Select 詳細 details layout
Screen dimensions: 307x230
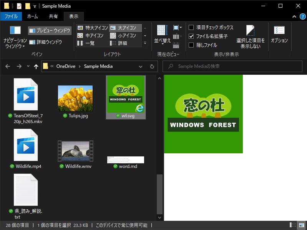coord(118,43)
